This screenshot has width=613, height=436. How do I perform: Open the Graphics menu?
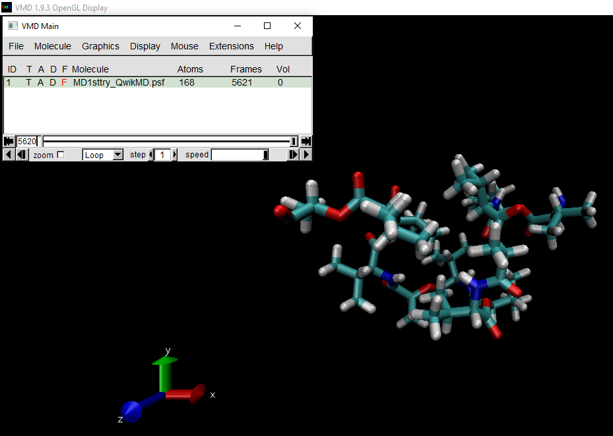point(100,46)
